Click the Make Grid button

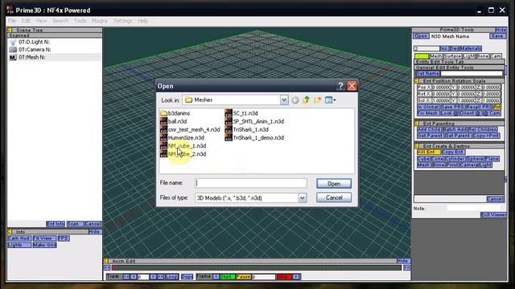pos(44,245)
